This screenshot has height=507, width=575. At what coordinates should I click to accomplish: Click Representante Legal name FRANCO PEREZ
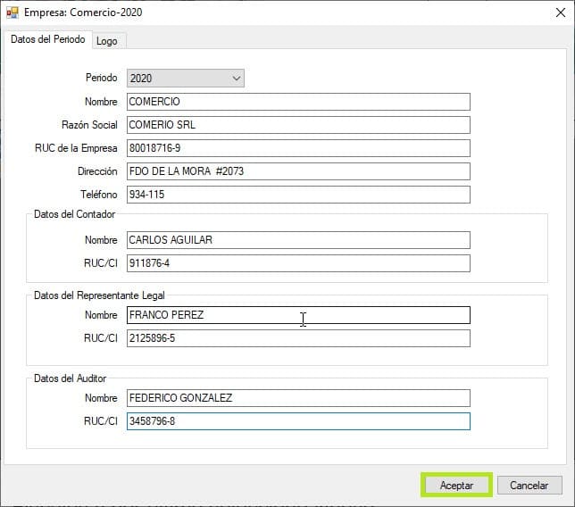(x=298, y=315)
